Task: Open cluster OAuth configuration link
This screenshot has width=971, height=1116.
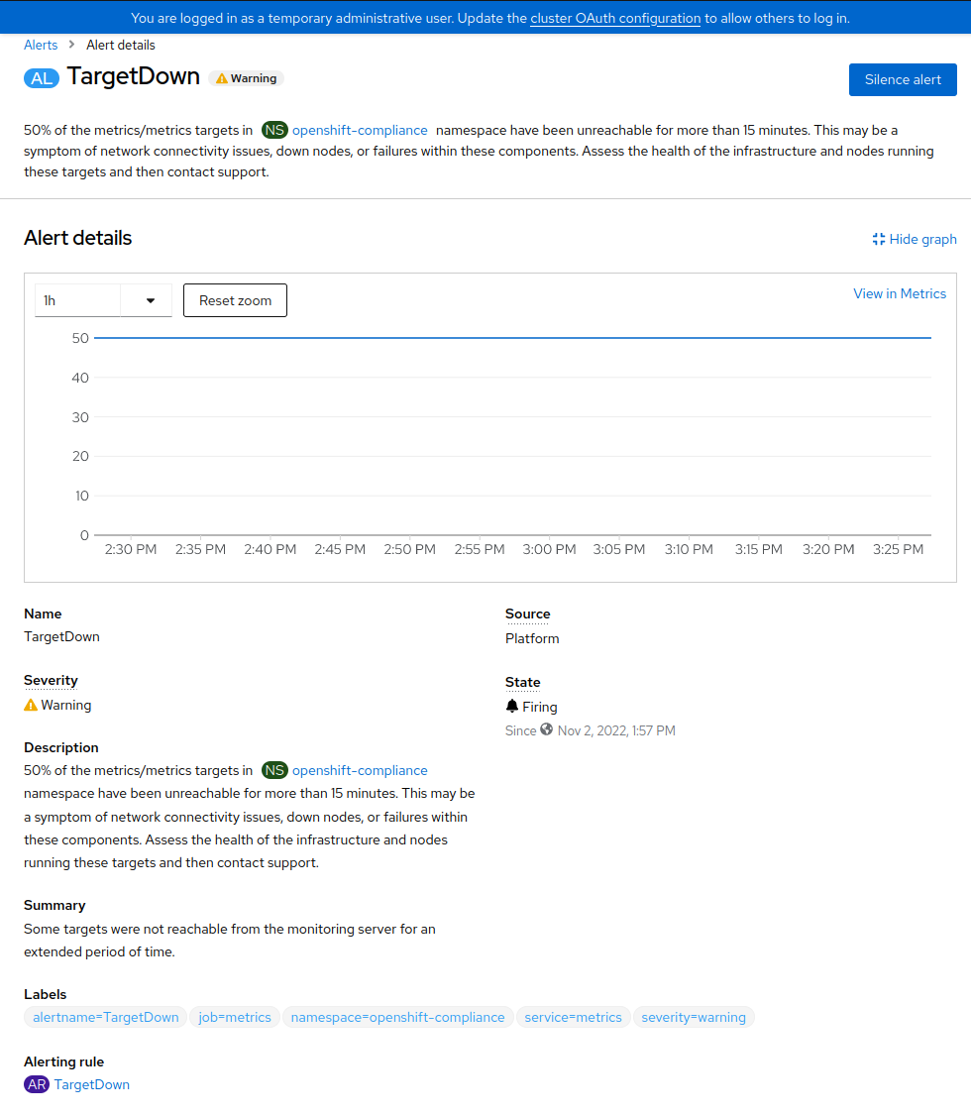Action: click(x=615, y=18)
